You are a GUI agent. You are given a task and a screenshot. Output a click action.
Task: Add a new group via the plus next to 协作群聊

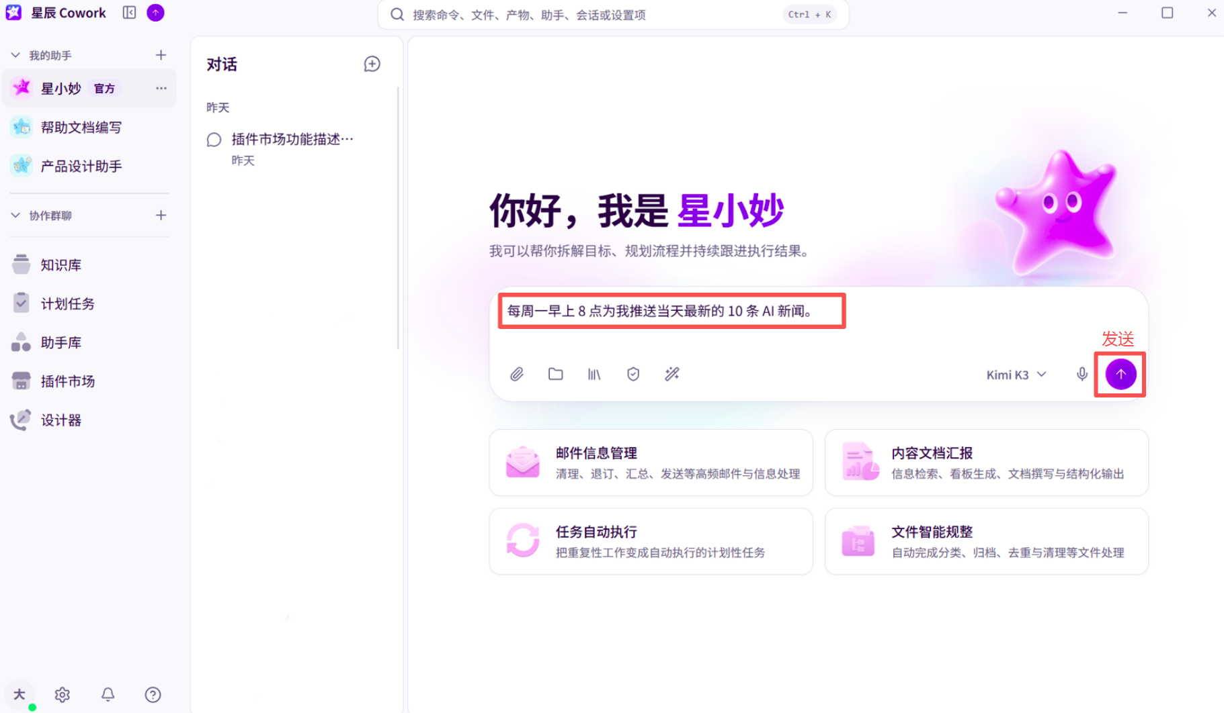coord(161,216)
